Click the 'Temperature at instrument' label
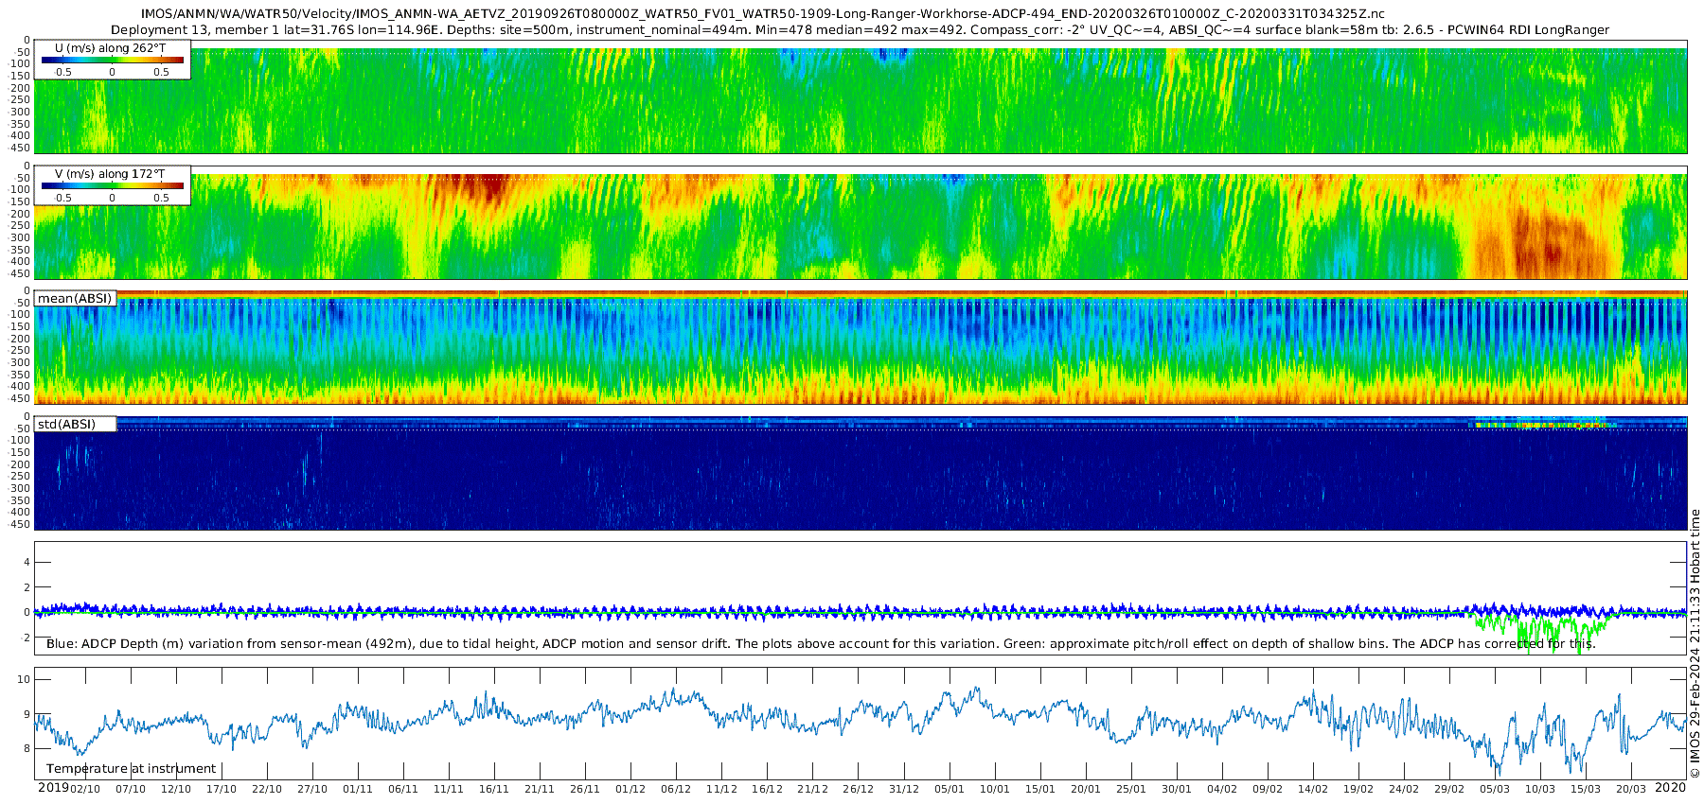1704x804 pixels. click(132, 769)
